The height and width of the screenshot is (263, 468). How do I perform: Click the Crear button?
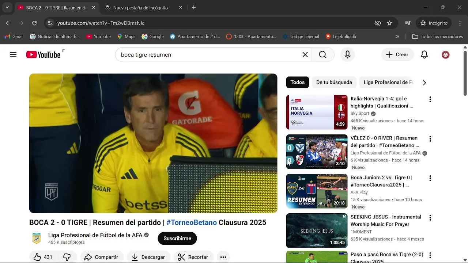click(x=397, y=55)
